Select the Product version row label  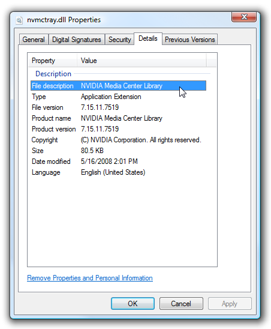(53, 129)
